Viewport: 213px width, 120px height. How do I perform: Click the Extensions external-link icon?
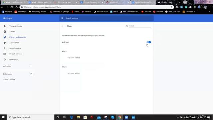point(31,74)
